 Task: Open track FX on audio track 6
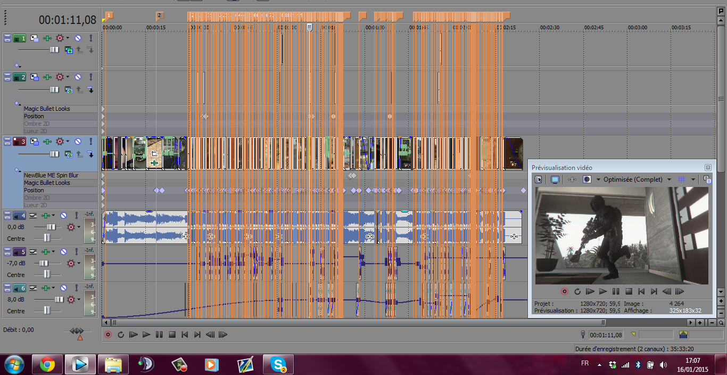[46, 288]
